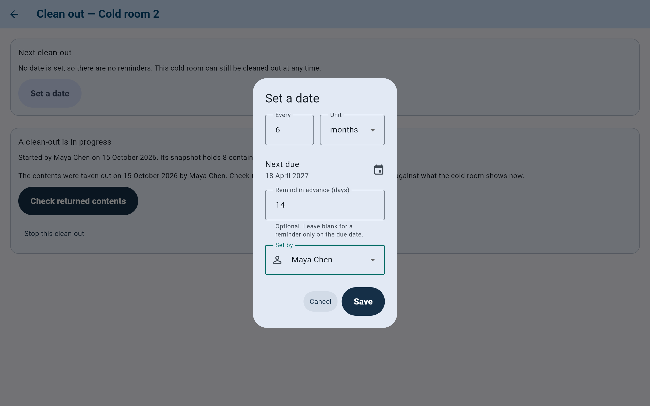Go back using the arrow icon

tap(14, 14)
